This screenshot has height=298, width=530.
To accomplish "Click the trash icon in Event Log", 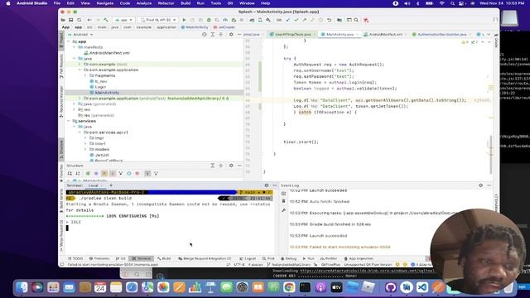I will point(283,201).
